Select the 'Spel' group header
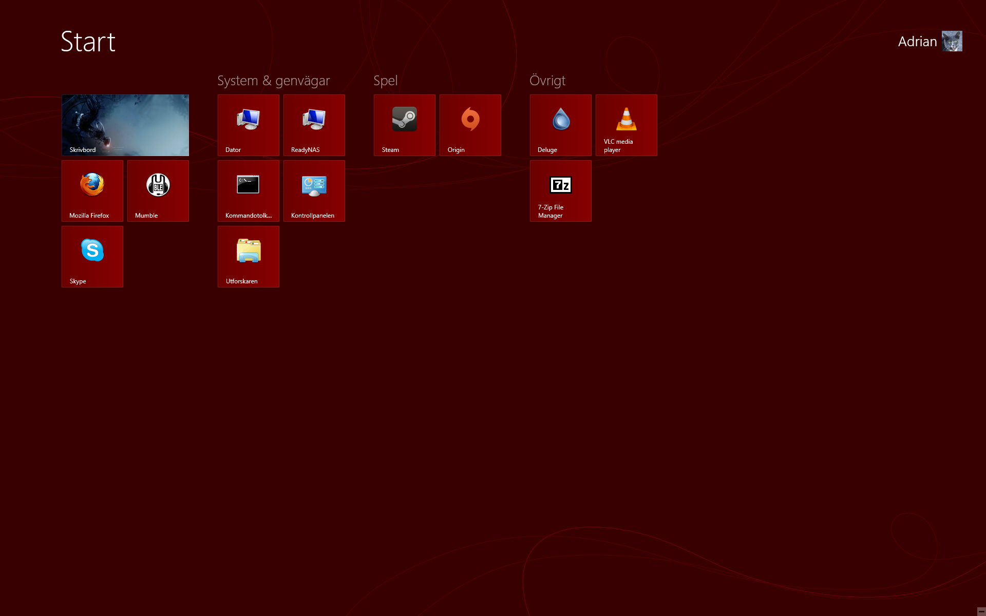Viewport: 986px width, 616px height. click(385, 81)
